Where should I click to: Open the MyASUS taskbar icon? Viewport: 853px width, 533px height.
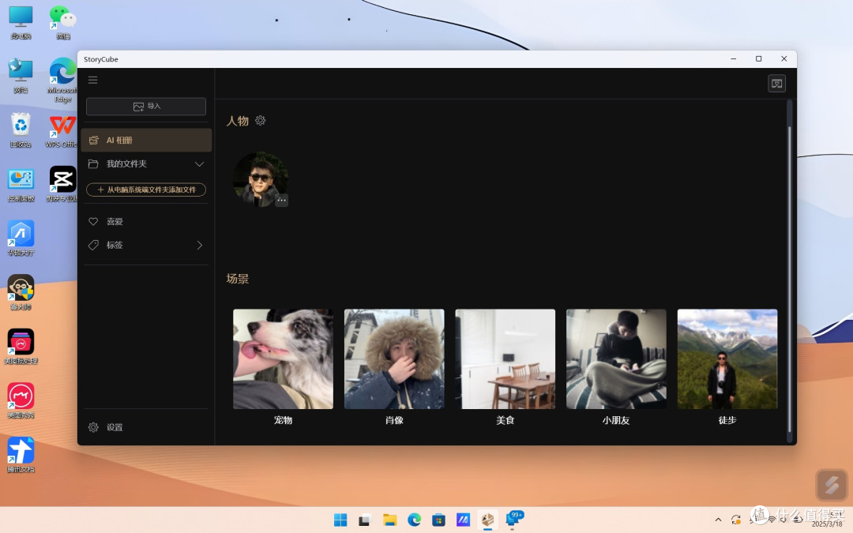tap(463, 520)
